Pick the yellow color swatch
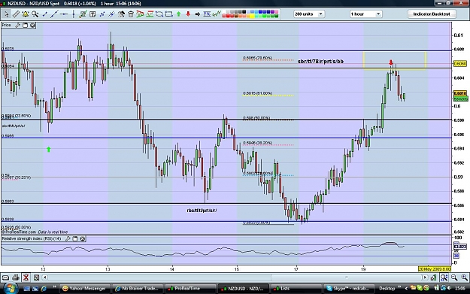 [253, 17]
